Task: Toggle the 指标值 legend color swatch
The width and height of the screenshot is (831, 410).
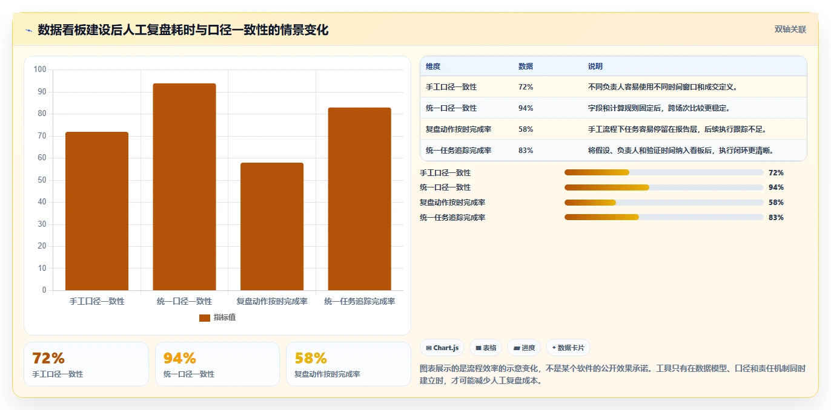Action: (205, 317)
